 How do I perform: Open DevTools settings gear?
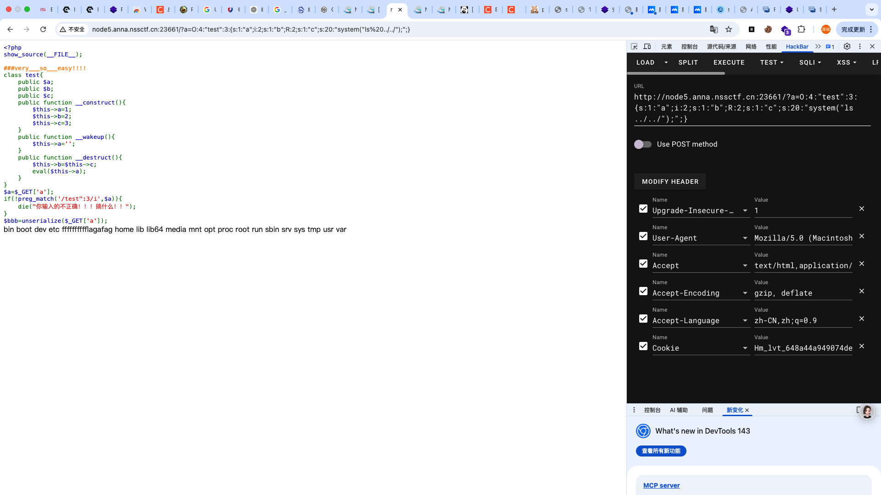click(847, 46)
